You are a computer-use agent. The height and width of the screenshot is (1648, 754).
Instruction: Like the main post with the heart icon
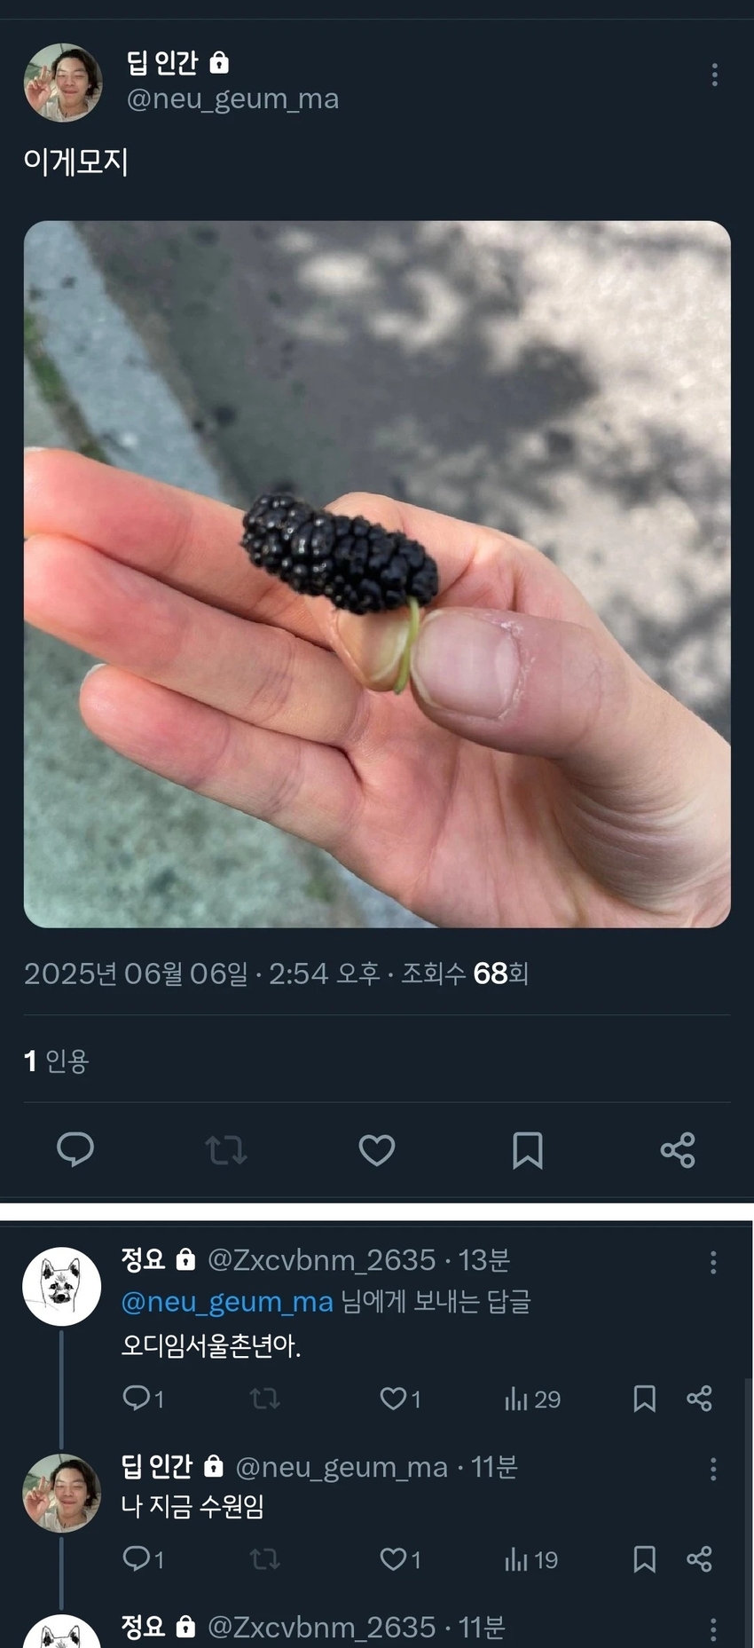pyautogui.click(x=376, y=1149)
